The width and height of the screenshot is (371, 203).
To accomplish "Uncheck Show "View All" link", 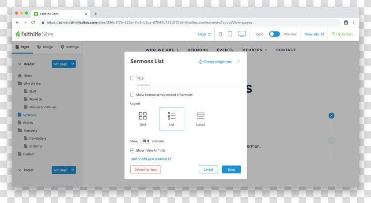I will coord(132,150).
